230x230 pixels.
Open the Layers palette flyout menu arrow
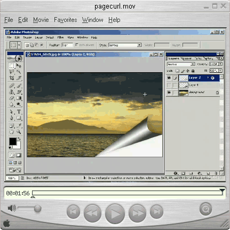(221, 58)
